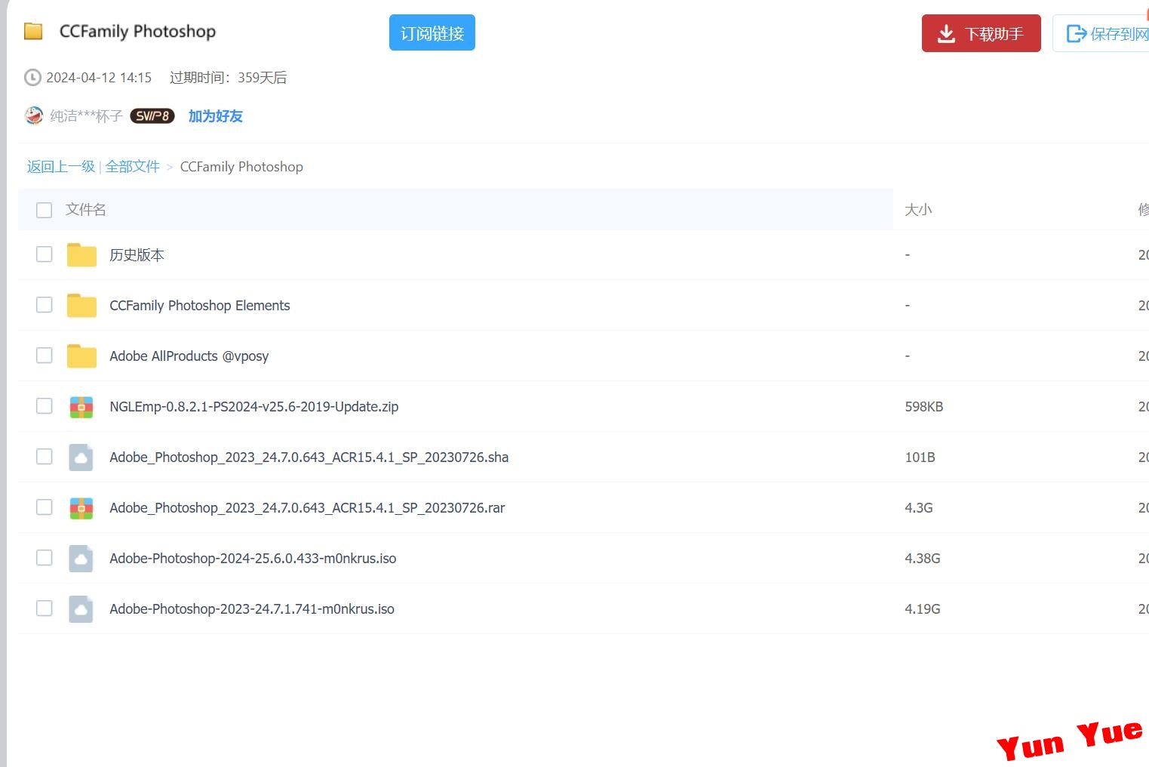Click the 4.3G size value

[x=919, y=508]
